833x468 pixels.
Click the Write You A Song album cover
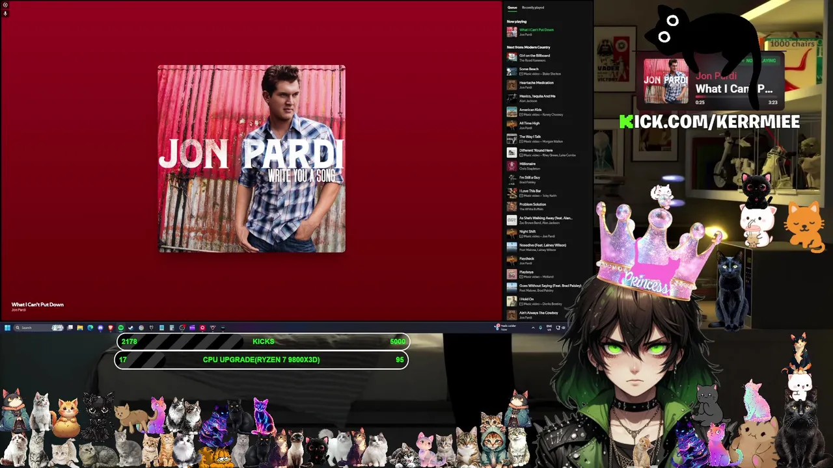[251, 159]
